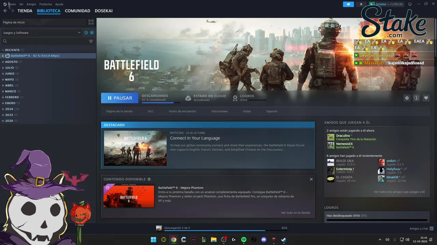Go back with the left navigation arrow
Image resolution: width=437 pixels, height=245 pixels.
click(x=5, y=11)
